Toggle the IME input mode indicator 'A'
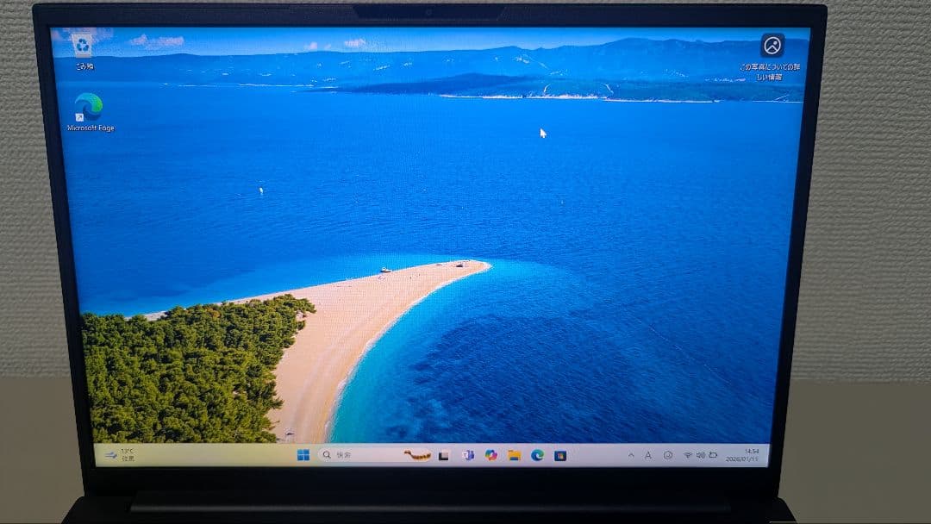This screenshot has height=524, width=931. click(648, 455)
